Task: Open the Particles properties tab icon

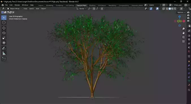Action: click(x=189, y=69)
